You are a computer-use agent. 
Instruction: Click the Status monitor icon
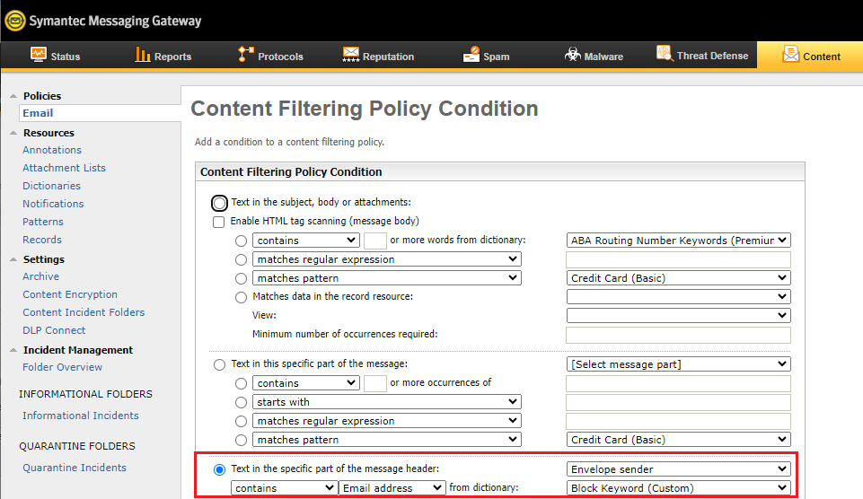[38, 55]
